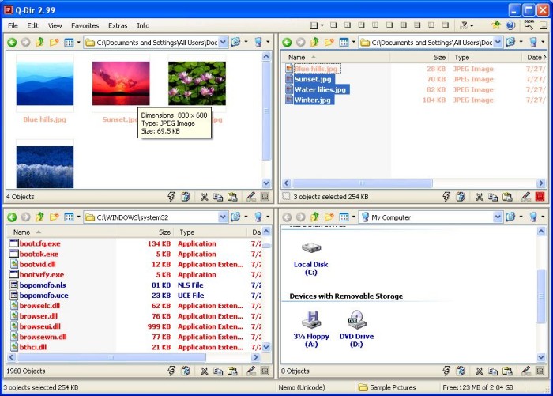The height and width of the screenshot is (396, 553).
Task: Open view mode dropdown arrow in My Computer pane
Action: (x=353, y=217)
